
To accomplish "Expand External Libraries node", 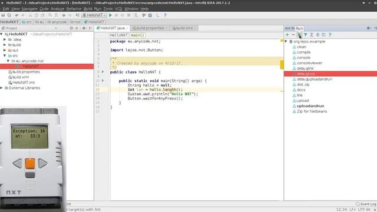I will pyautogui.click(x=1, y=88).
